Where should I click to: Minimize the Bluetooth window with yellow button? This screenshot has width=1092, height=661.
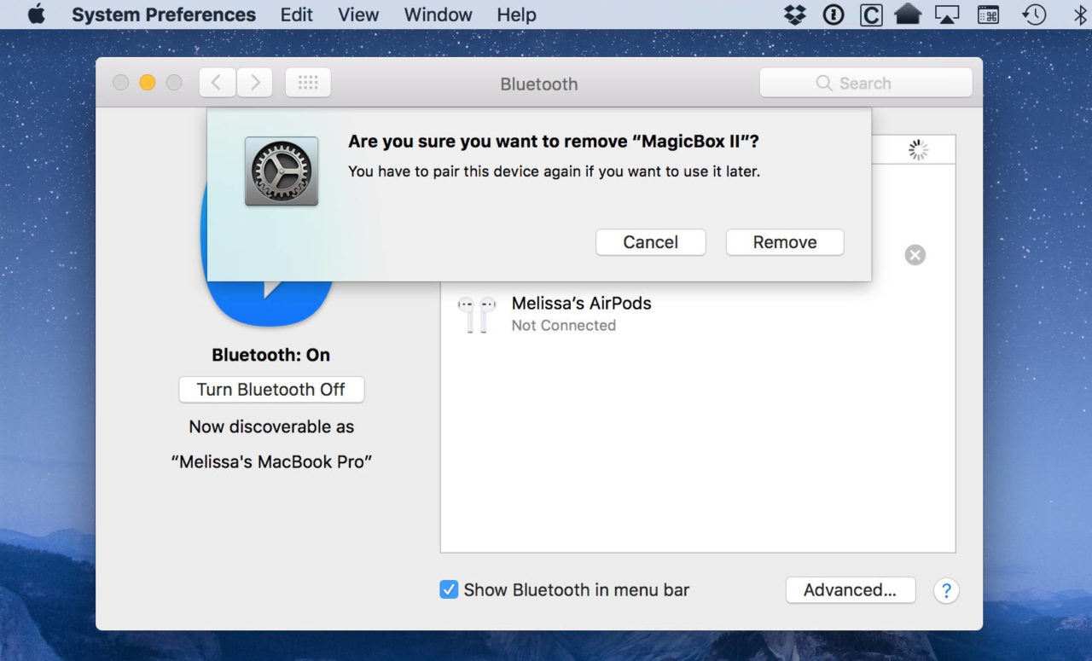[x=148, y=83]
